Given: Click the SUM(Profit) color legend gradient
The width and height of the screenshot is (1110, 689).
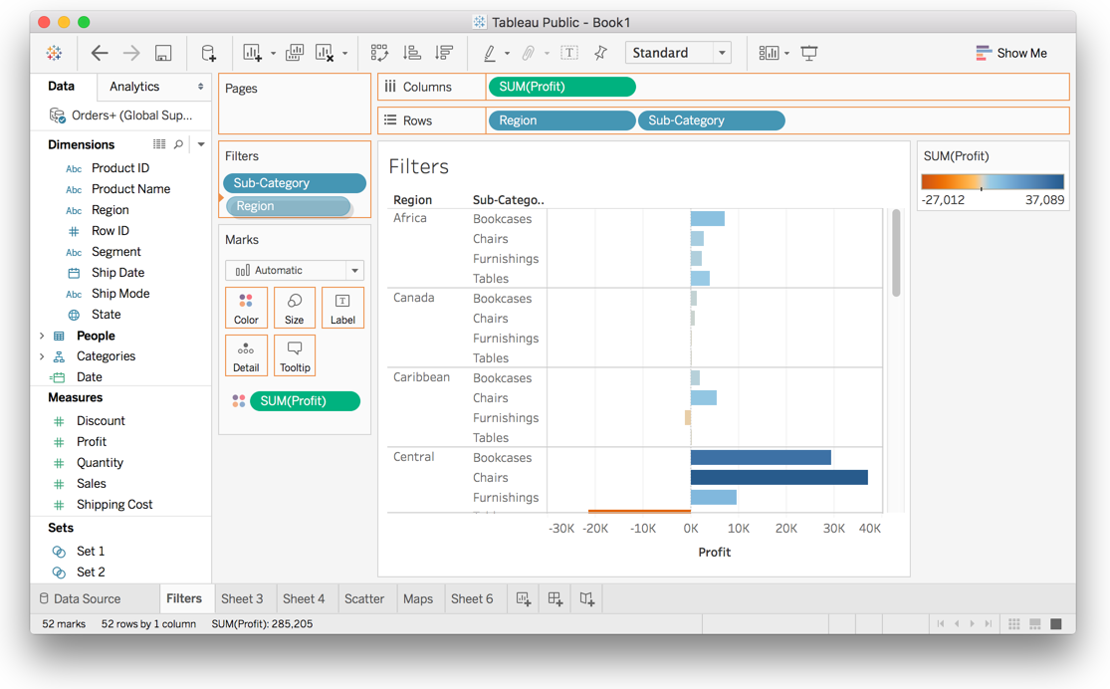Looking at the screenshot, I should click(993, 182).
